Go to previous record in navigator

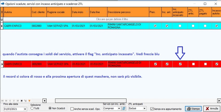(10, 101)
